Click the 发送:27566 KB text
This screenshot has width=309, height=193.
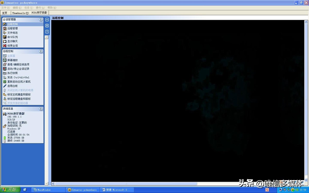point(16,138)
